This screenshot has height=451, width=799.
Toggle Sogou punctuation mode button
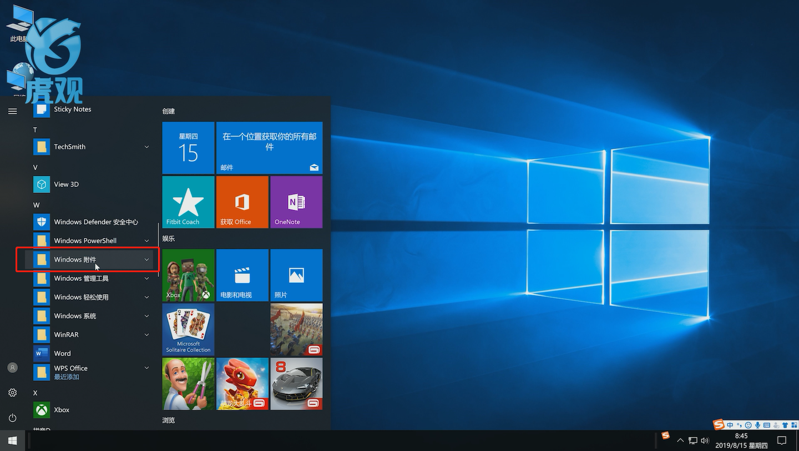tap(739, 425)
